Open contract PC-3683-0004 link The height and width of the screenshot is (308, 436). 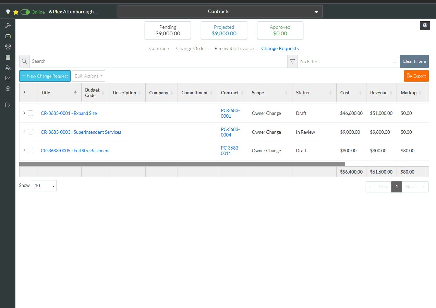click(230, 132)
